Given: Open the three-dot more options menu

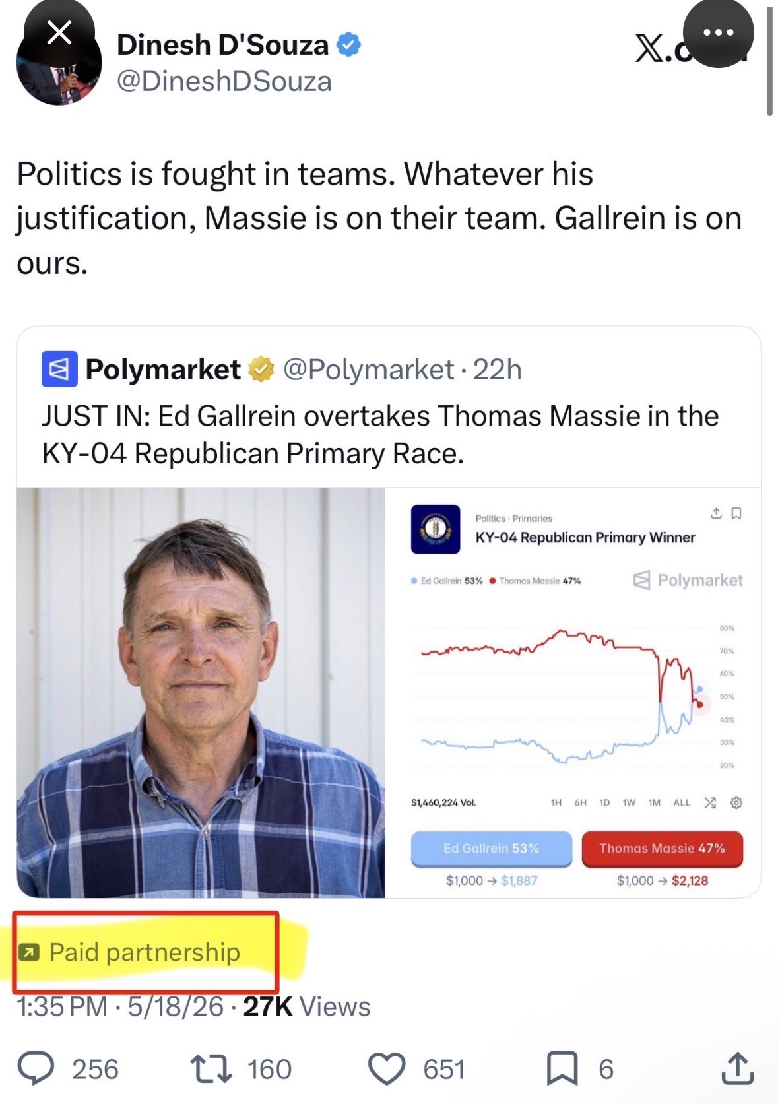Looking at the screenshot, I should [718, 32].
